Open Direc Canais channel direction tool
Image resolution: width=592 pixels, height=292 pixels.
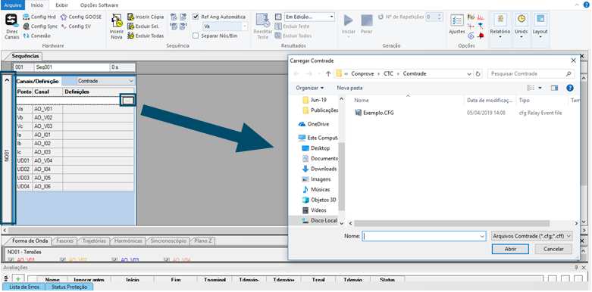(11, 26)
